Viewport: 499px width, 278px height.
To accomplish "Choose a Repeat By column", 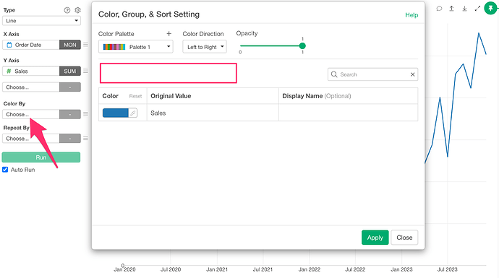I will point(31,138).
